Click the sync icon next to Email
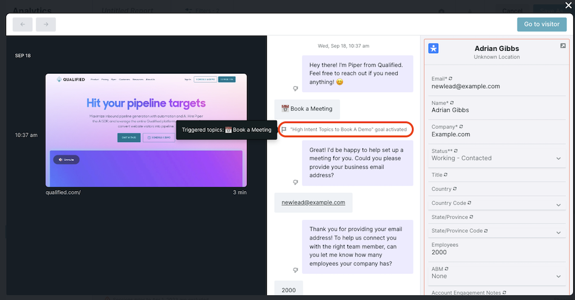575x300 pixels. click(x=450, y=79)
